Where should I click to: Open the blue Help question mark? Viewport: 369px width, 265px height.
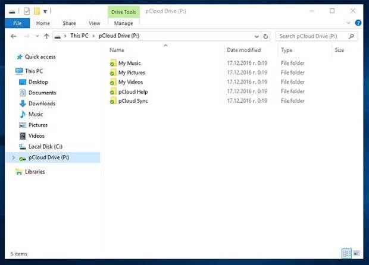pyautogui.click(x=358, y=23)
